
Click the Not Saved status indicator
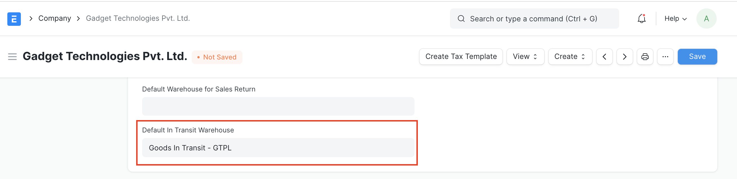click(x=217, y=57)
